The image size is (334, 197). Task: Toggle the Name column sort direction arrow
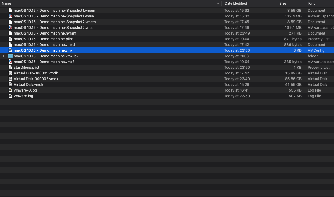point(218,3)
